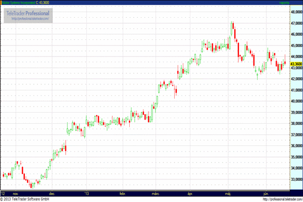Click the yellow 43,3600 current price tag

click(x=296, y=64)
